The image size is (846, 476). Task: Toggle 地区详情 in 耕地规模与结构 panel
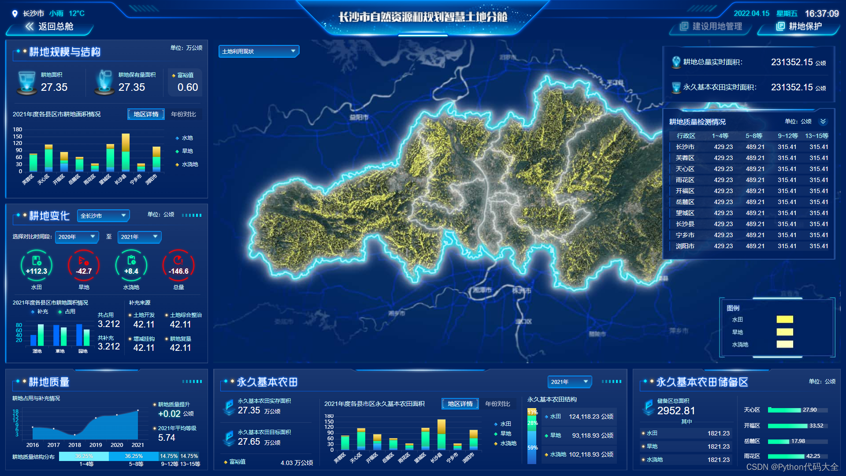tap(146, 114)
